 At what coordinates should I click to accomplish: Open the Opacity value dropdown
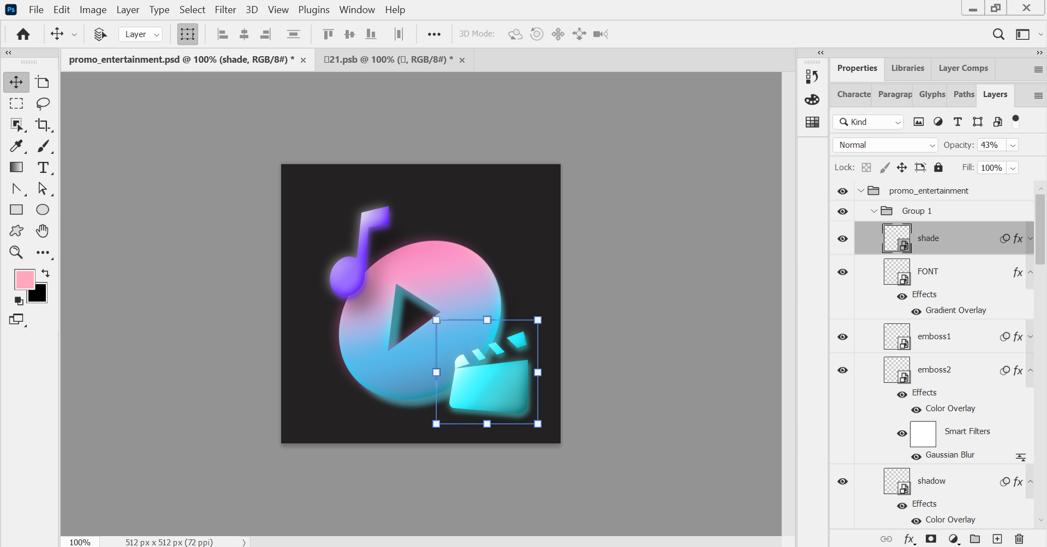pyautogui.click(x=1013, y=145)
